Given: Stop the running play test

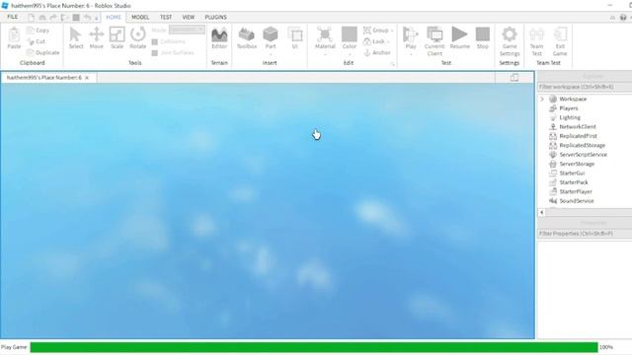Looking at the screenshot, I should (483, 37).
